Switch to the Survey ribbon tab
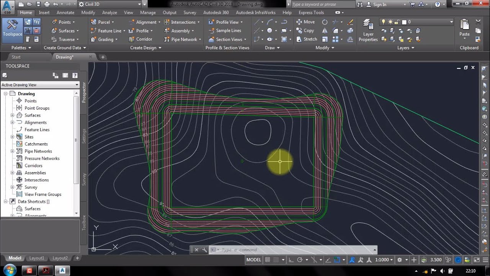Viewport: 490px width, 276px height. (x=190, y=13)
